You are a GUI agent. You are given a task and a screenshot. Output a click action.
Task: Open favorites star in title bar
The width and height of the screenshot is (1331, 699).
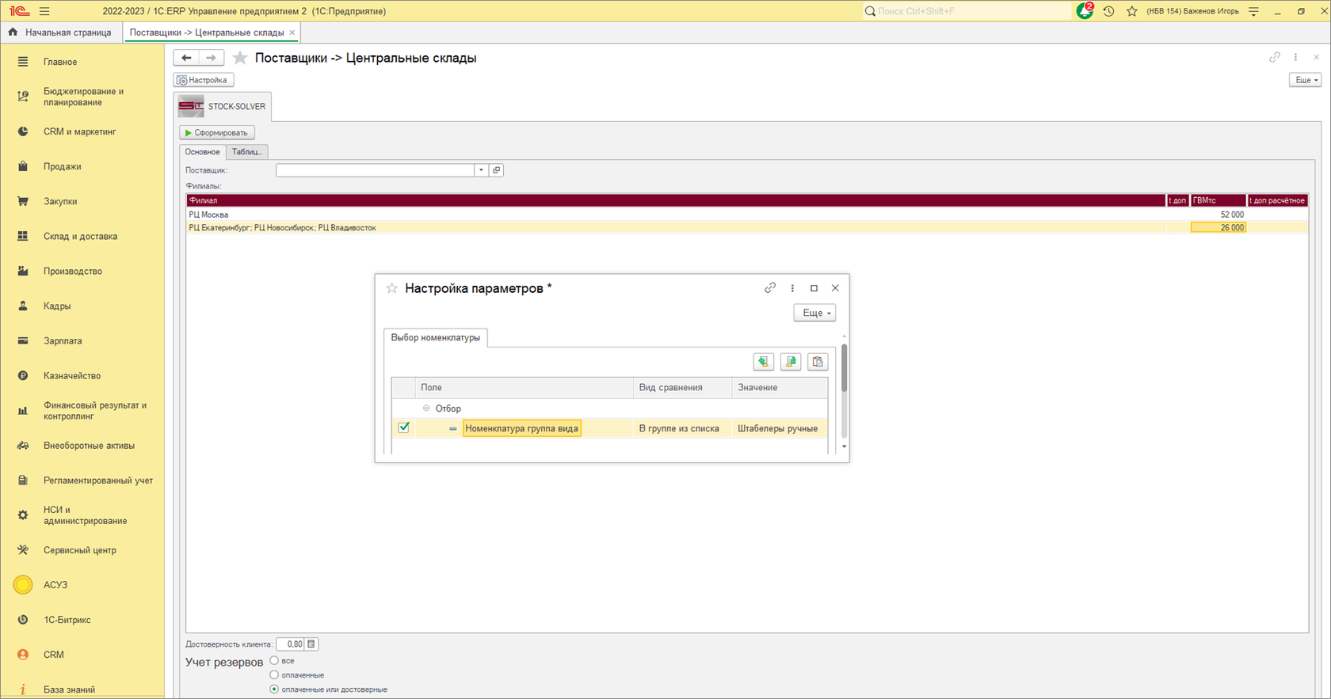(x=1132, y=11)
